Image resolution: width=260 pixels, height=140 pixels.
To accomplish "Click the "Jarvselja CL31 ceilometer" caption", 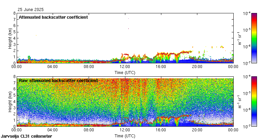I will tap(27, 136).
